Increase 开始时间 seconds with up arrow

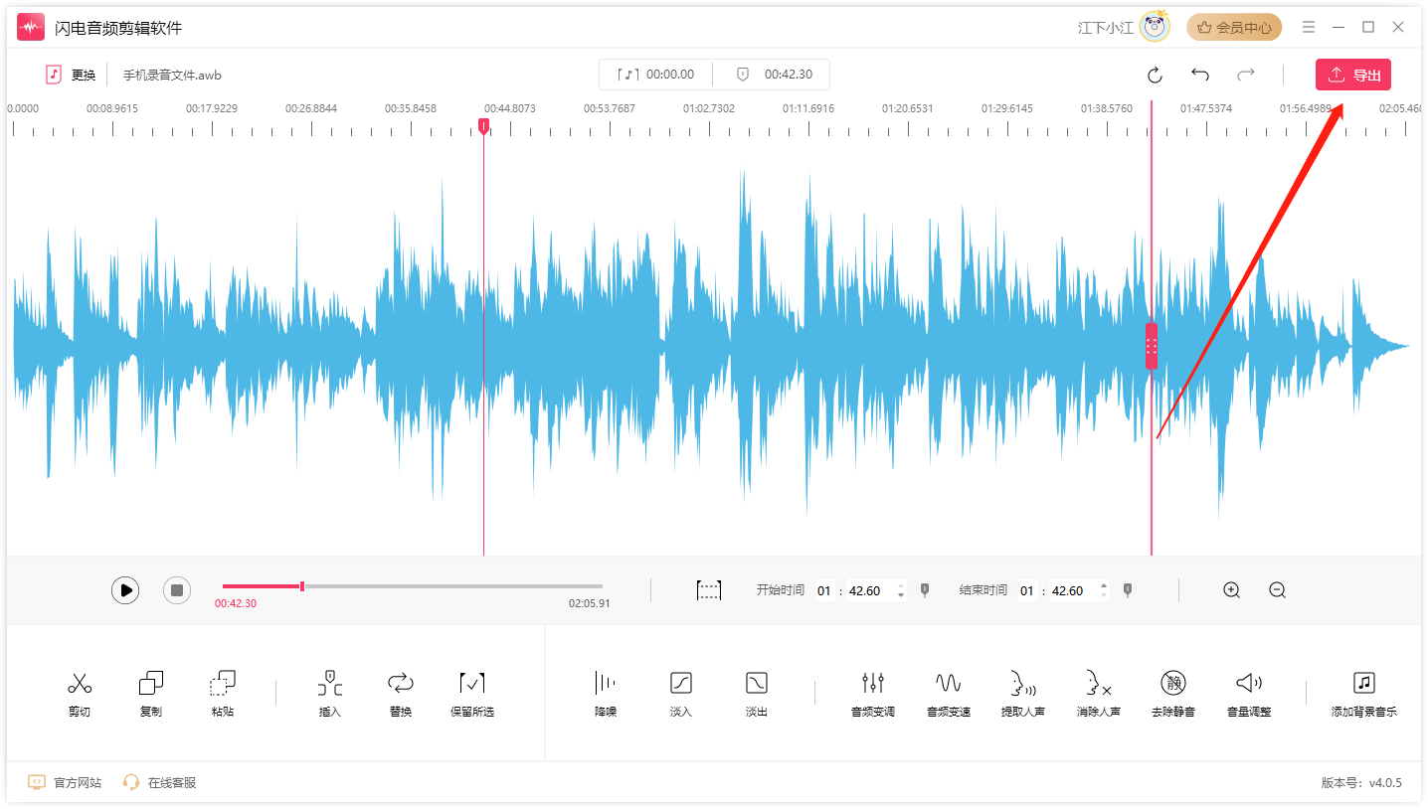pyautogui.click(x=901, y=585)
